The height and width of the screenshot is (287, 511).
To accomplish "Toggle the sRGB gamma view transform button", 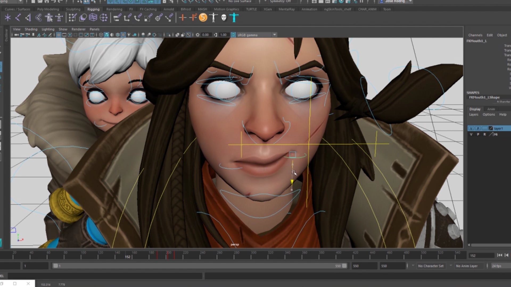I will [233, 35].
